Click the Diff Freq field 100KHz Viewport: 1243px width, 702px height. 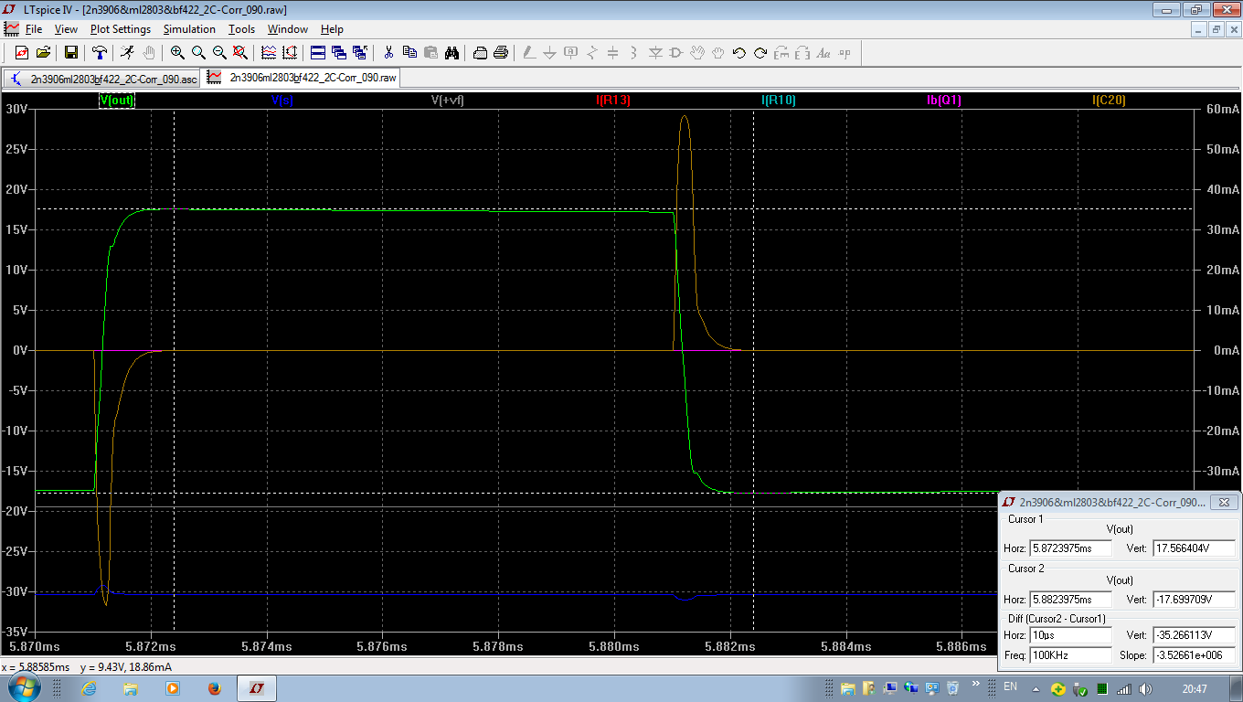coord(1071,655)
